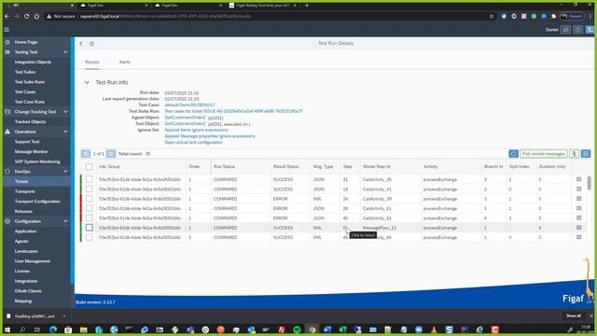Reload the page with browser refresh icon
Viewport: 597px width, 336px height.
coord(27,17)
